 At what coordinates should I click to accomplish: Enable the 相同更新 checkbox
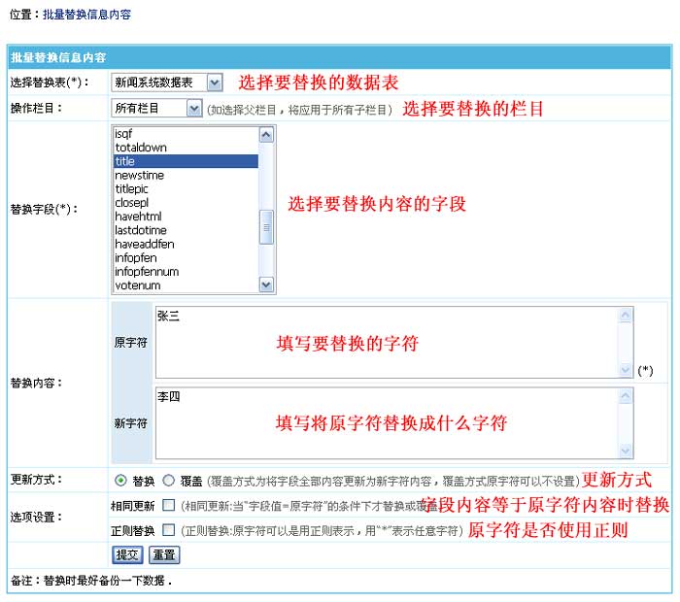pyautogui.click(x=168, y=505)
